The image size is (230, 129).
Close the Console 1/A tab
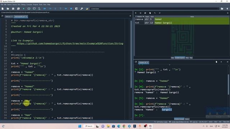click(x=148, y=63)
